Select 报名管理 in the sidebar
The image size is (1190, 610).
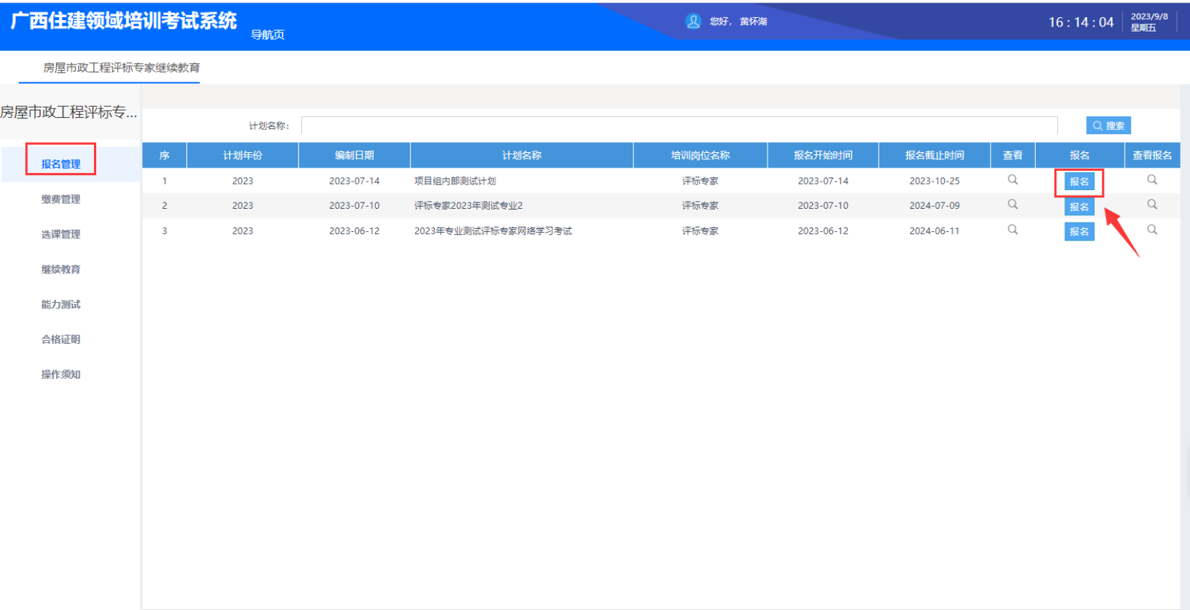(61, 164)
